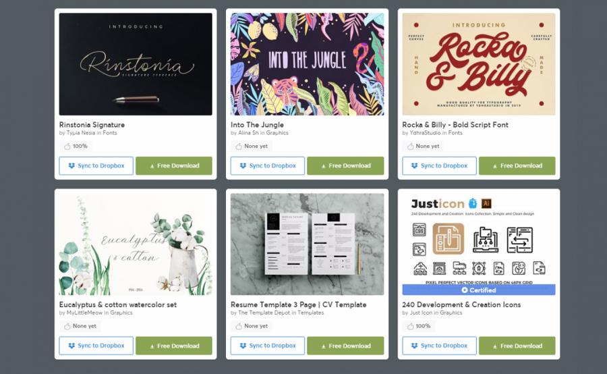Click thumbs-up icon under Resume Template card
Image resolution: width=607 pixels, height=374 pixels.
coord(239,326)
